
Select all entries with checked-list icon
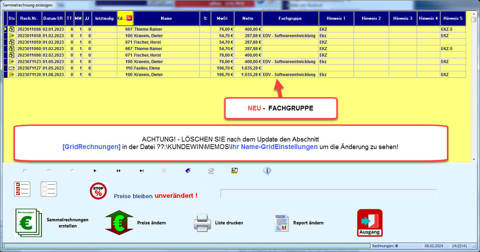[x=22, y=189]
